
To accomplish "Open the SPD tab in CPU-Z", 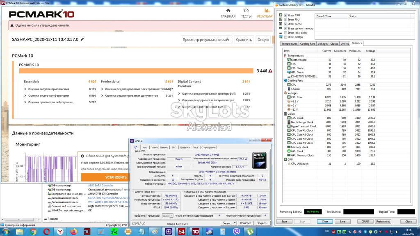I will point(174,147).
